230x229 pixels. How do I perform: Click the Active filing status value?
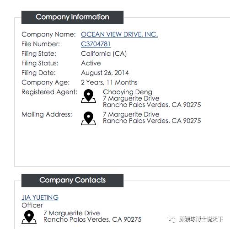[x=91, y=63]
